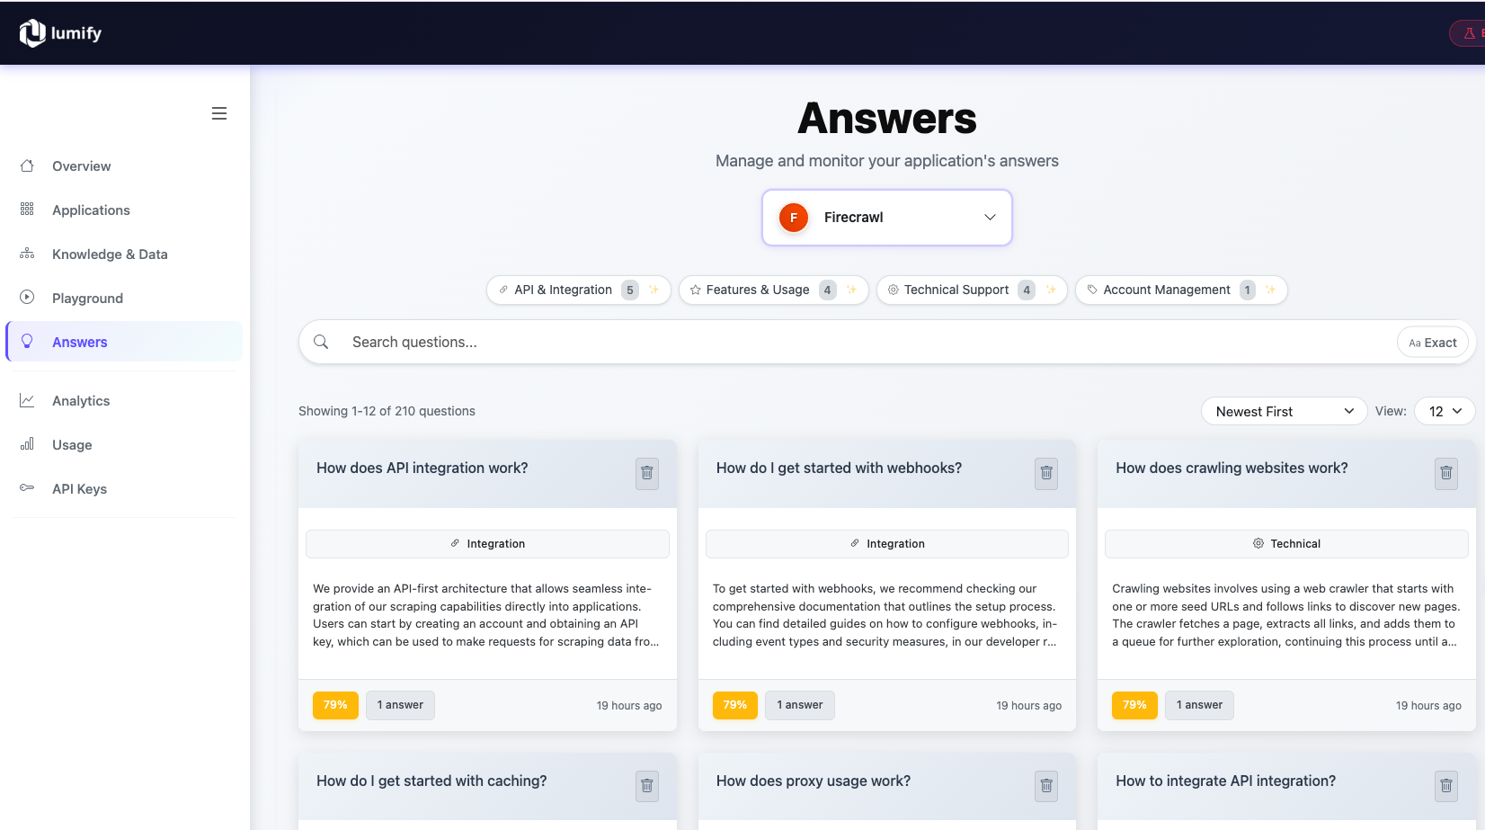Select Answers in the sidebar menu
This screenshot has width=1485, height=830.
[x=79, y=342]
